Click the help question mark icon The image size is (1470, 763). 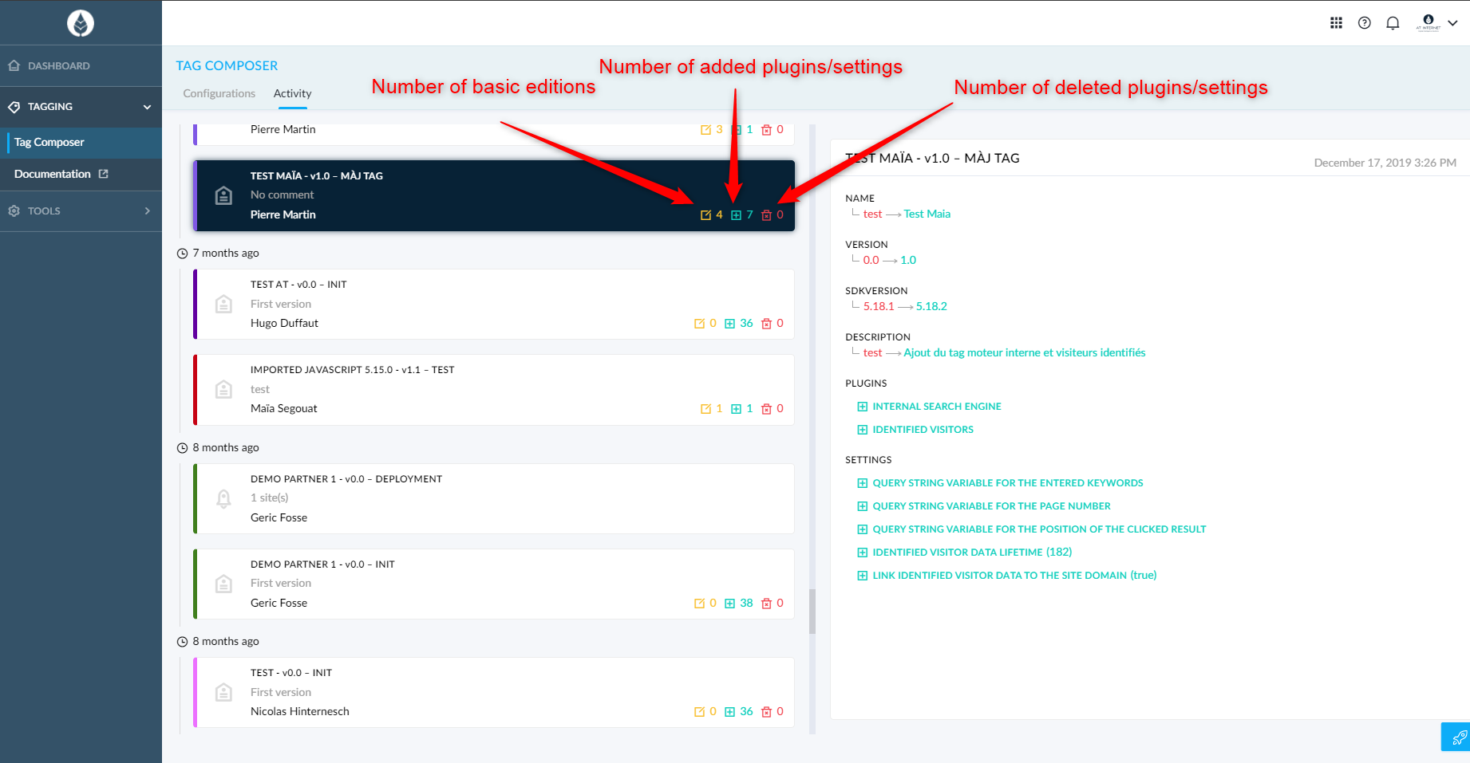coord(1365,23)
